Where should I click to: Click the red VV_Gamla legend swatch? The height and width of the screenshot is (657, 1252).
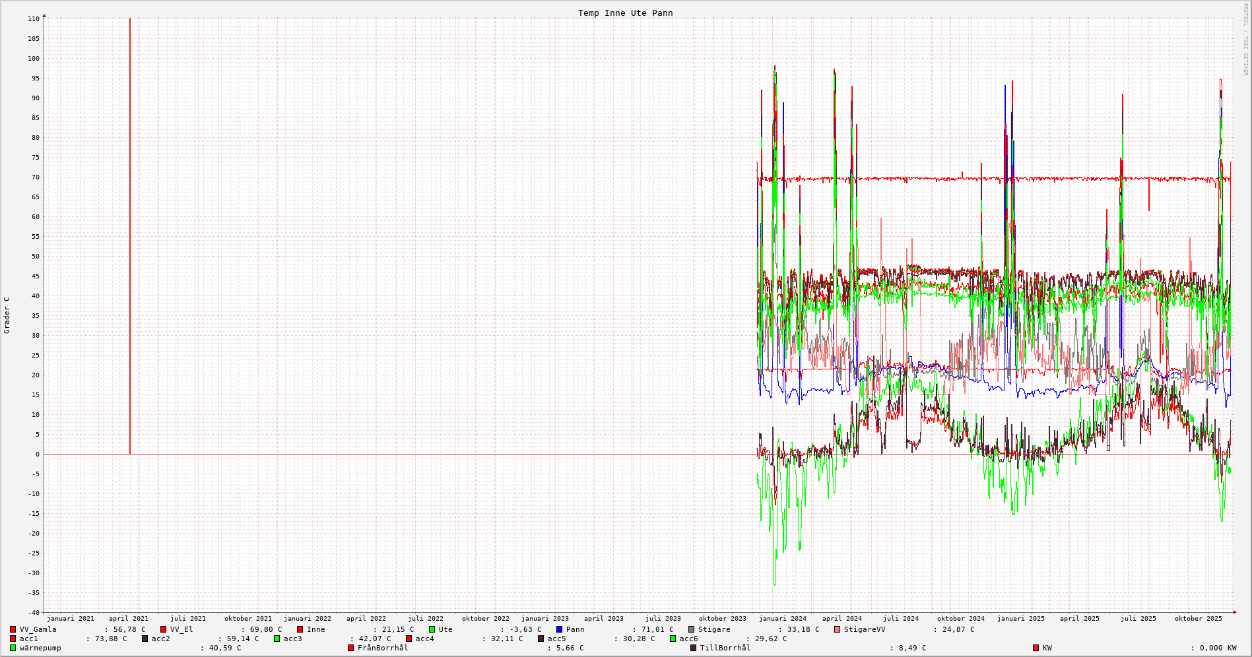pyautogui.click(x=13, y=629)
